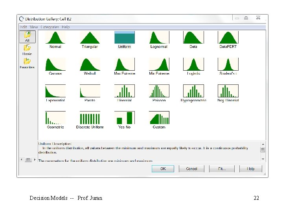Select the BetaPERT distribution
283x212 pixels.
228,37
